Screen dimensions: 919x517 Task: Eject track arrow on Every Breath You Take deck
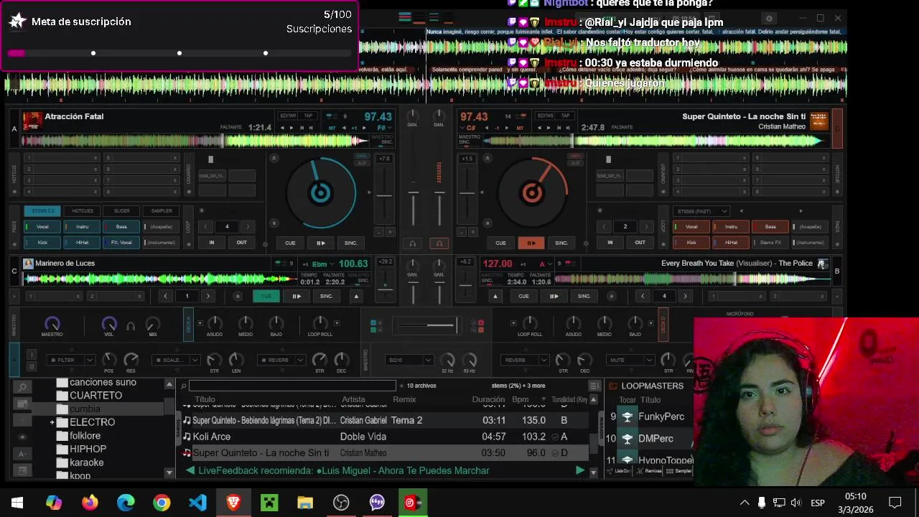coord(495,296)
